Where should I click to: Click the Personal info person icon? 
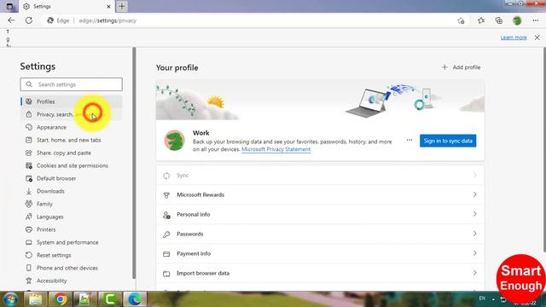[166, 215]
